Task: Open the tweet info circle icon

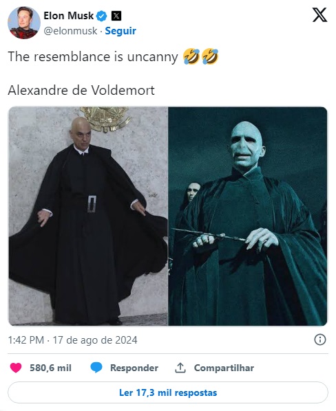Action: 320,340
